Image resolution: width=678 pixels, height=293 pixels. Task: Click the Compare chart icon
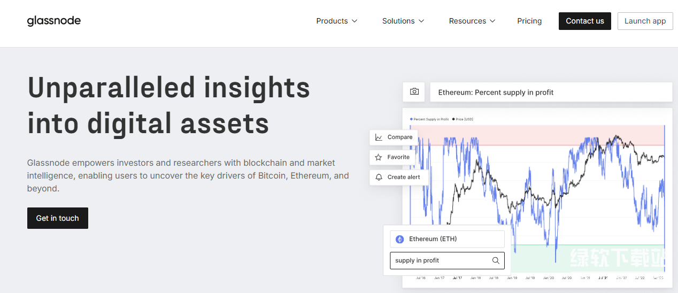tap(379, 137)
